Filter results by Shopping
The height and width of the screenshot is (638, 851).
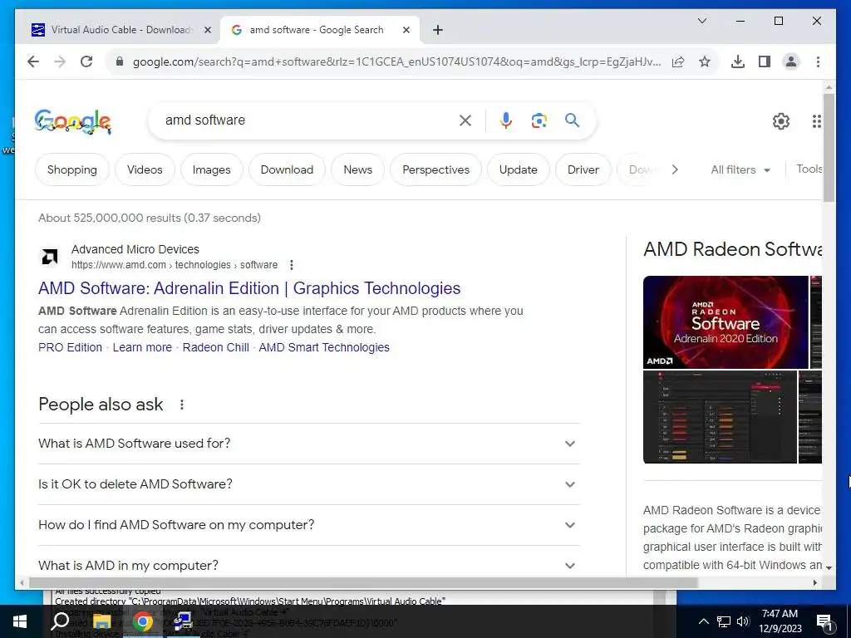[x=72, y=169]
